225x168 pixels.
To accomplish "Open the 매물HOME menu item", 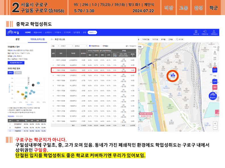I will coord(38,32).
